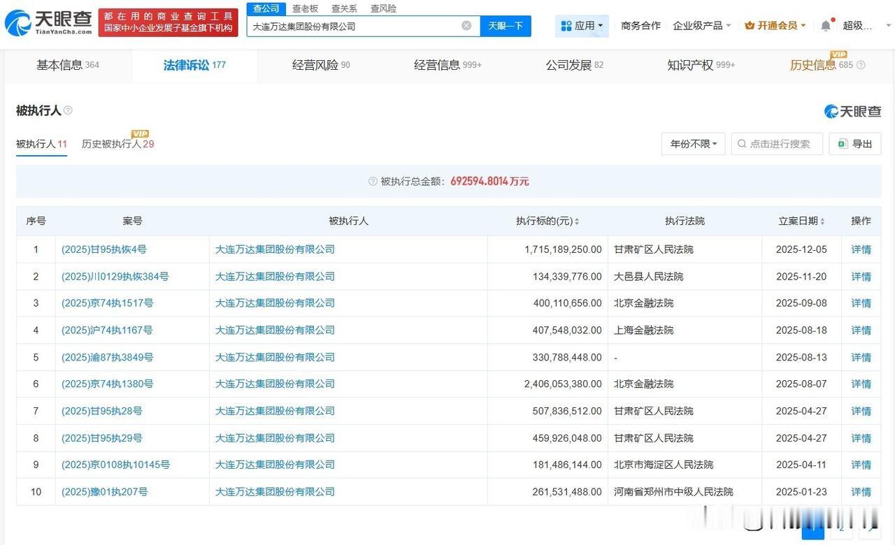895x545 pixels.
Task: Expand the 企业级产品 dropdown
Action: click(701, 26)
